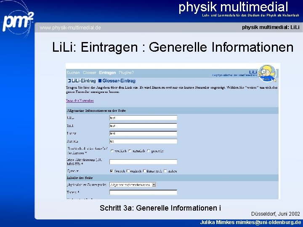
Task: Click the LiLi cartoon mascot image
Action: tap(268, 73)
